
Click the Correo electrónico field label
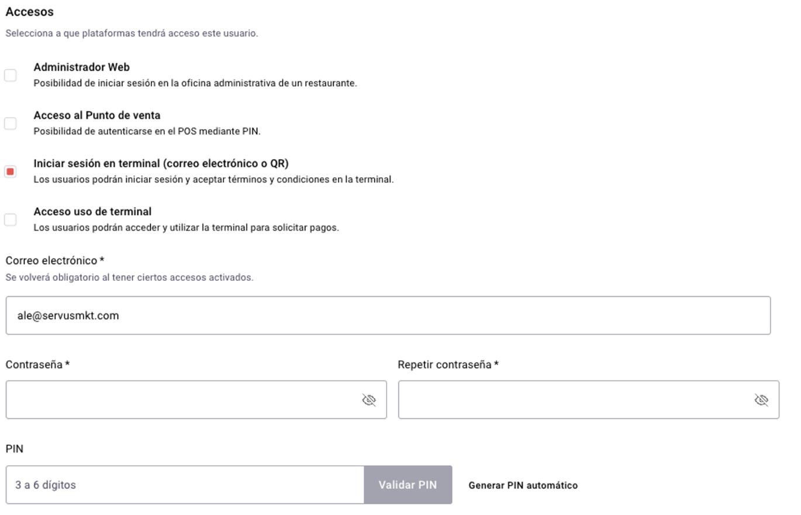point(51,260)
